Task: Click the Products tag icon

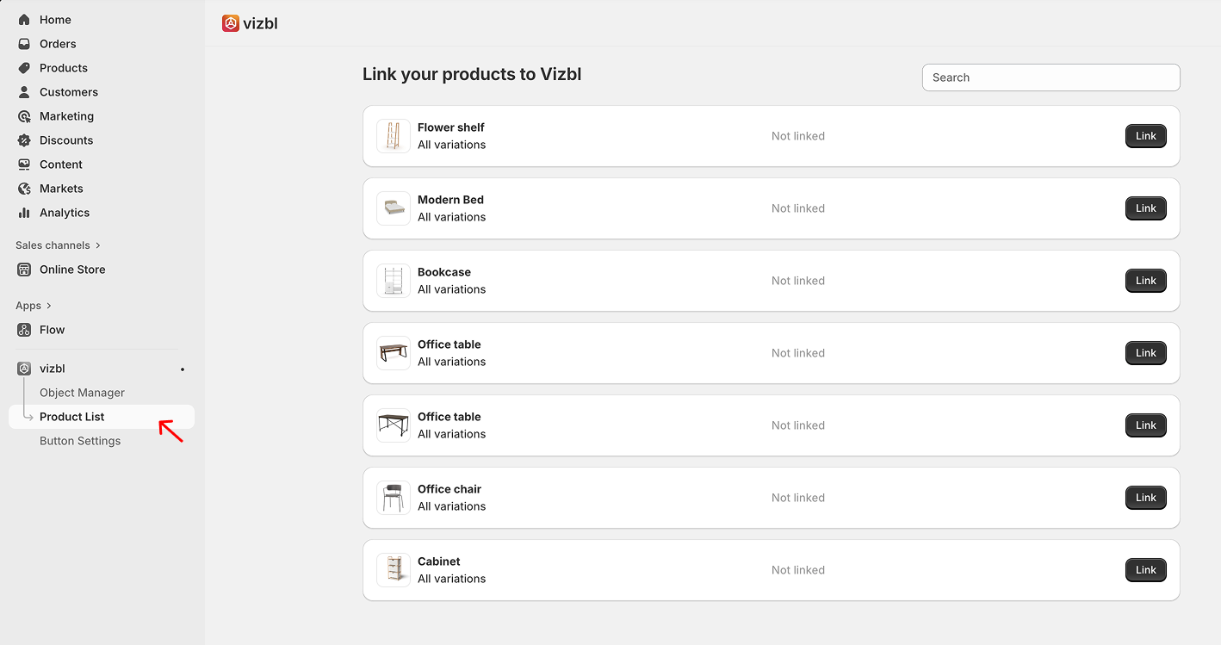Action: [24, 68]
